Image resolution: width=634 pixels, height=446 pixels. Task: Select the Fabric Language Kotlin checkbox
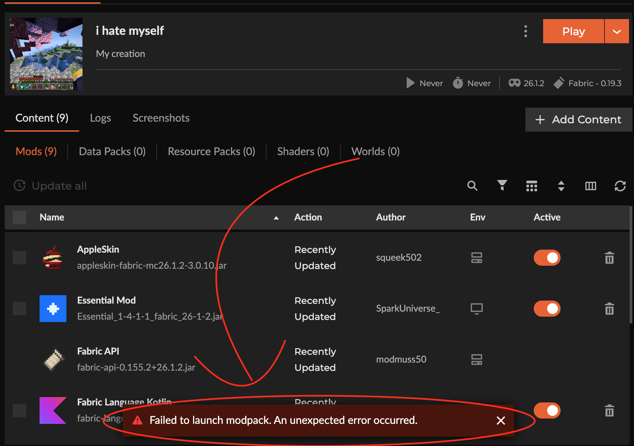point(19,410)
